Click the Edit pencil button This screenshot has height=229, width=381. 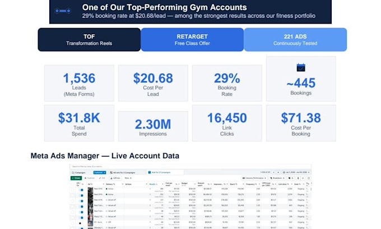point(102,178)
